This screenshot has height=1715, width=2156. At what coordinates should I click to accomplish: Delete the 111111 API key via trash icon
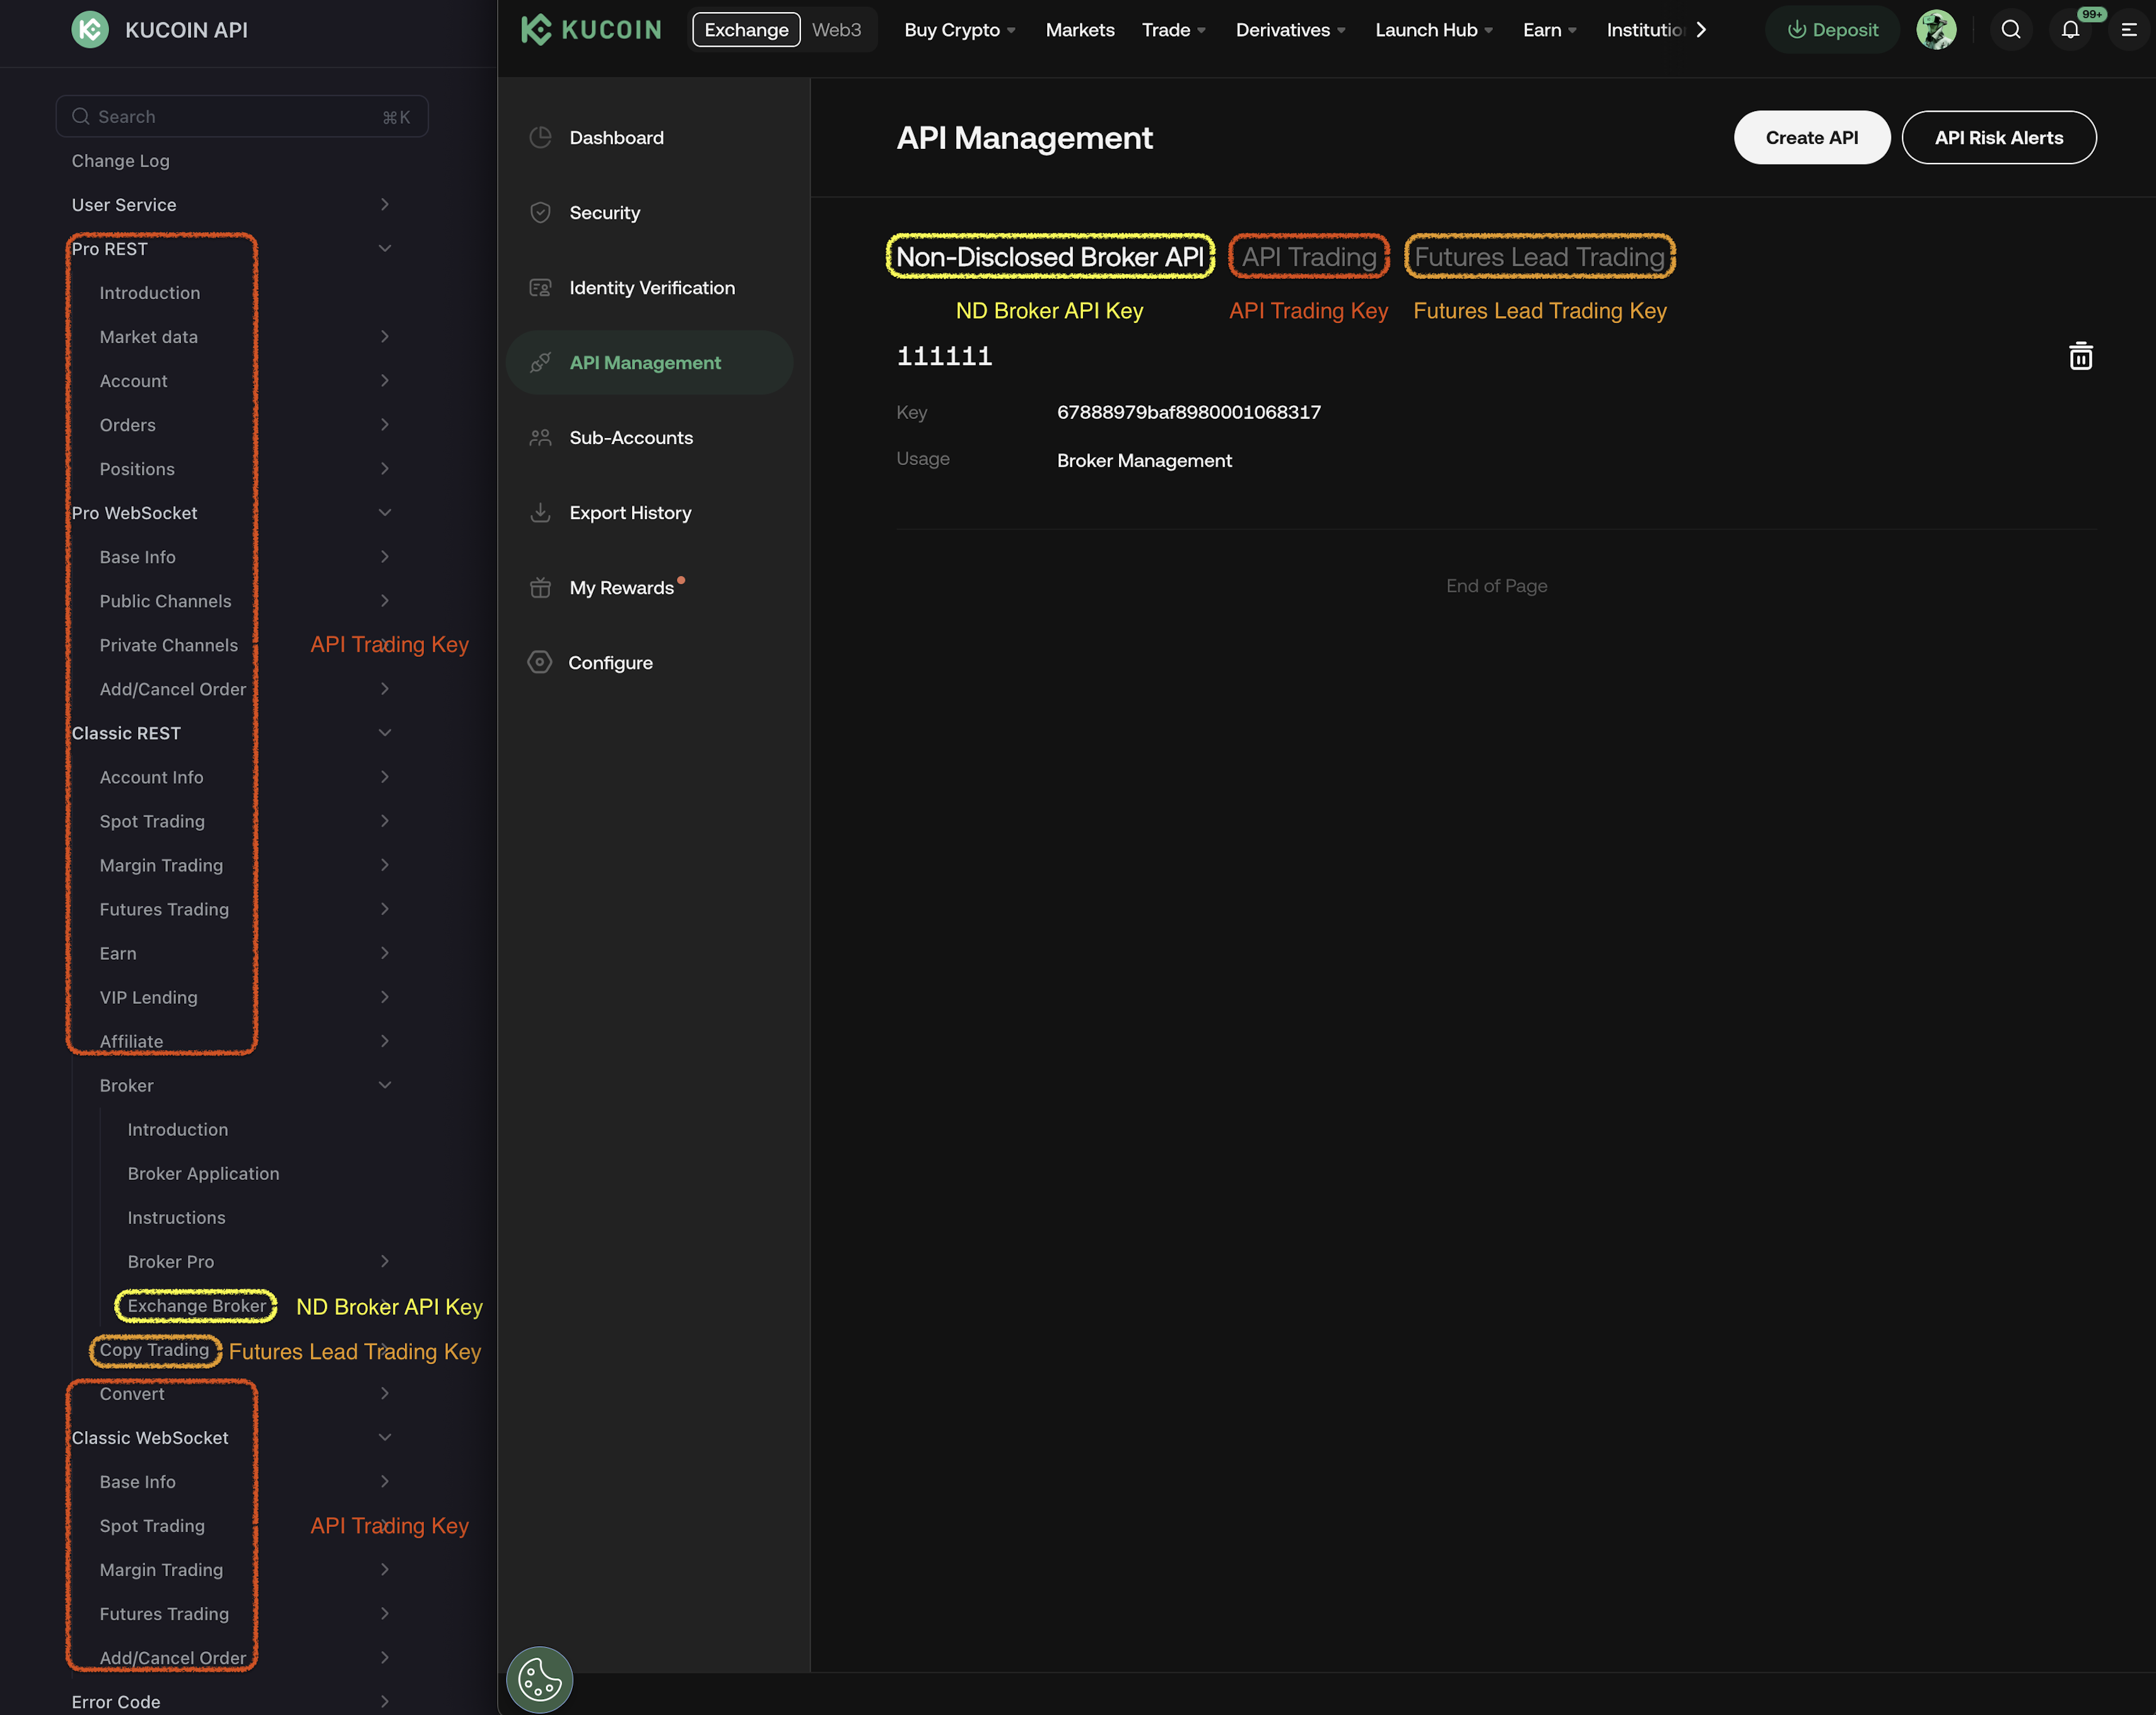coord(2080,357)
